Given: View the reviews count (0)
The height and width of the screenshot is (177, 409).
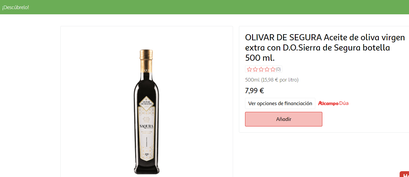Looking at the screenshot, I should (x=278, y=69).
